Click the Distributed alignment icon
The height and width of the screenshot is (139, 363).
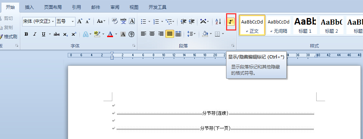178,34
